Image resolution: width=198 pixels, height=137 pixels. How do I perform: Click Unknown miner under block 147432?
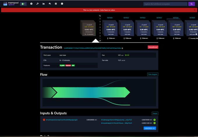pos(144,38)
